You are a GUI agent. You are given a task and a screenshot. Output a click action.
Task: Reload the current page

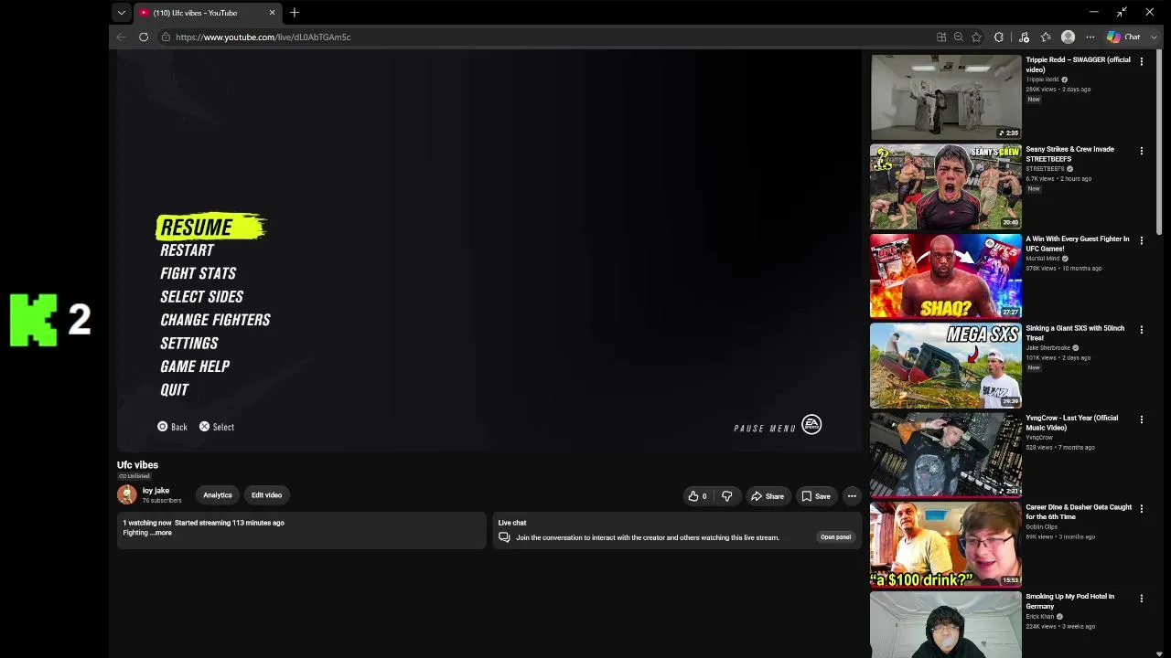144,37
